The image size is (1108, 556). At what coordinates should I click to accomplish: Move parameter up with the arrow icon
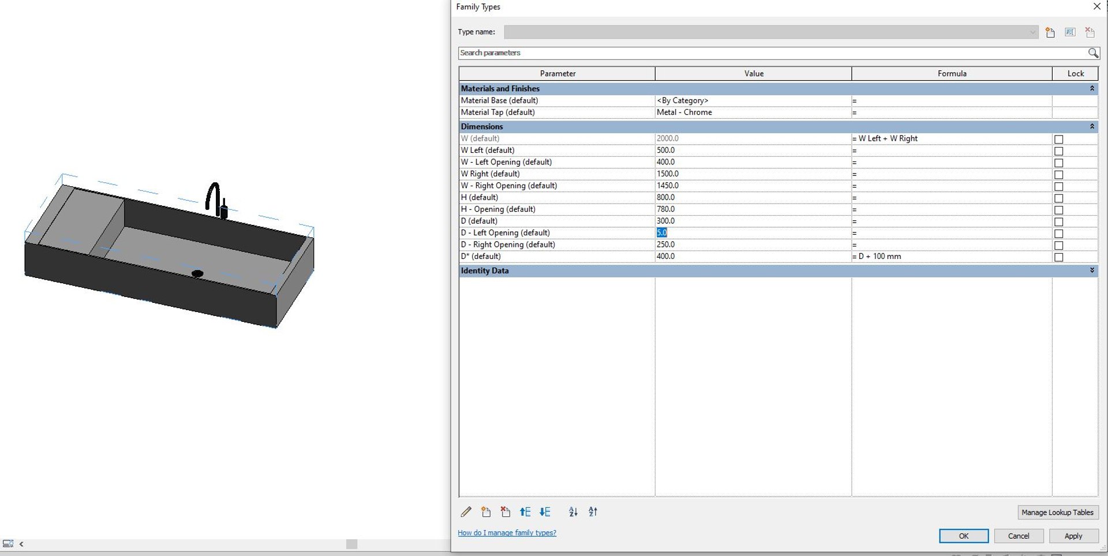tap(525, 512)
